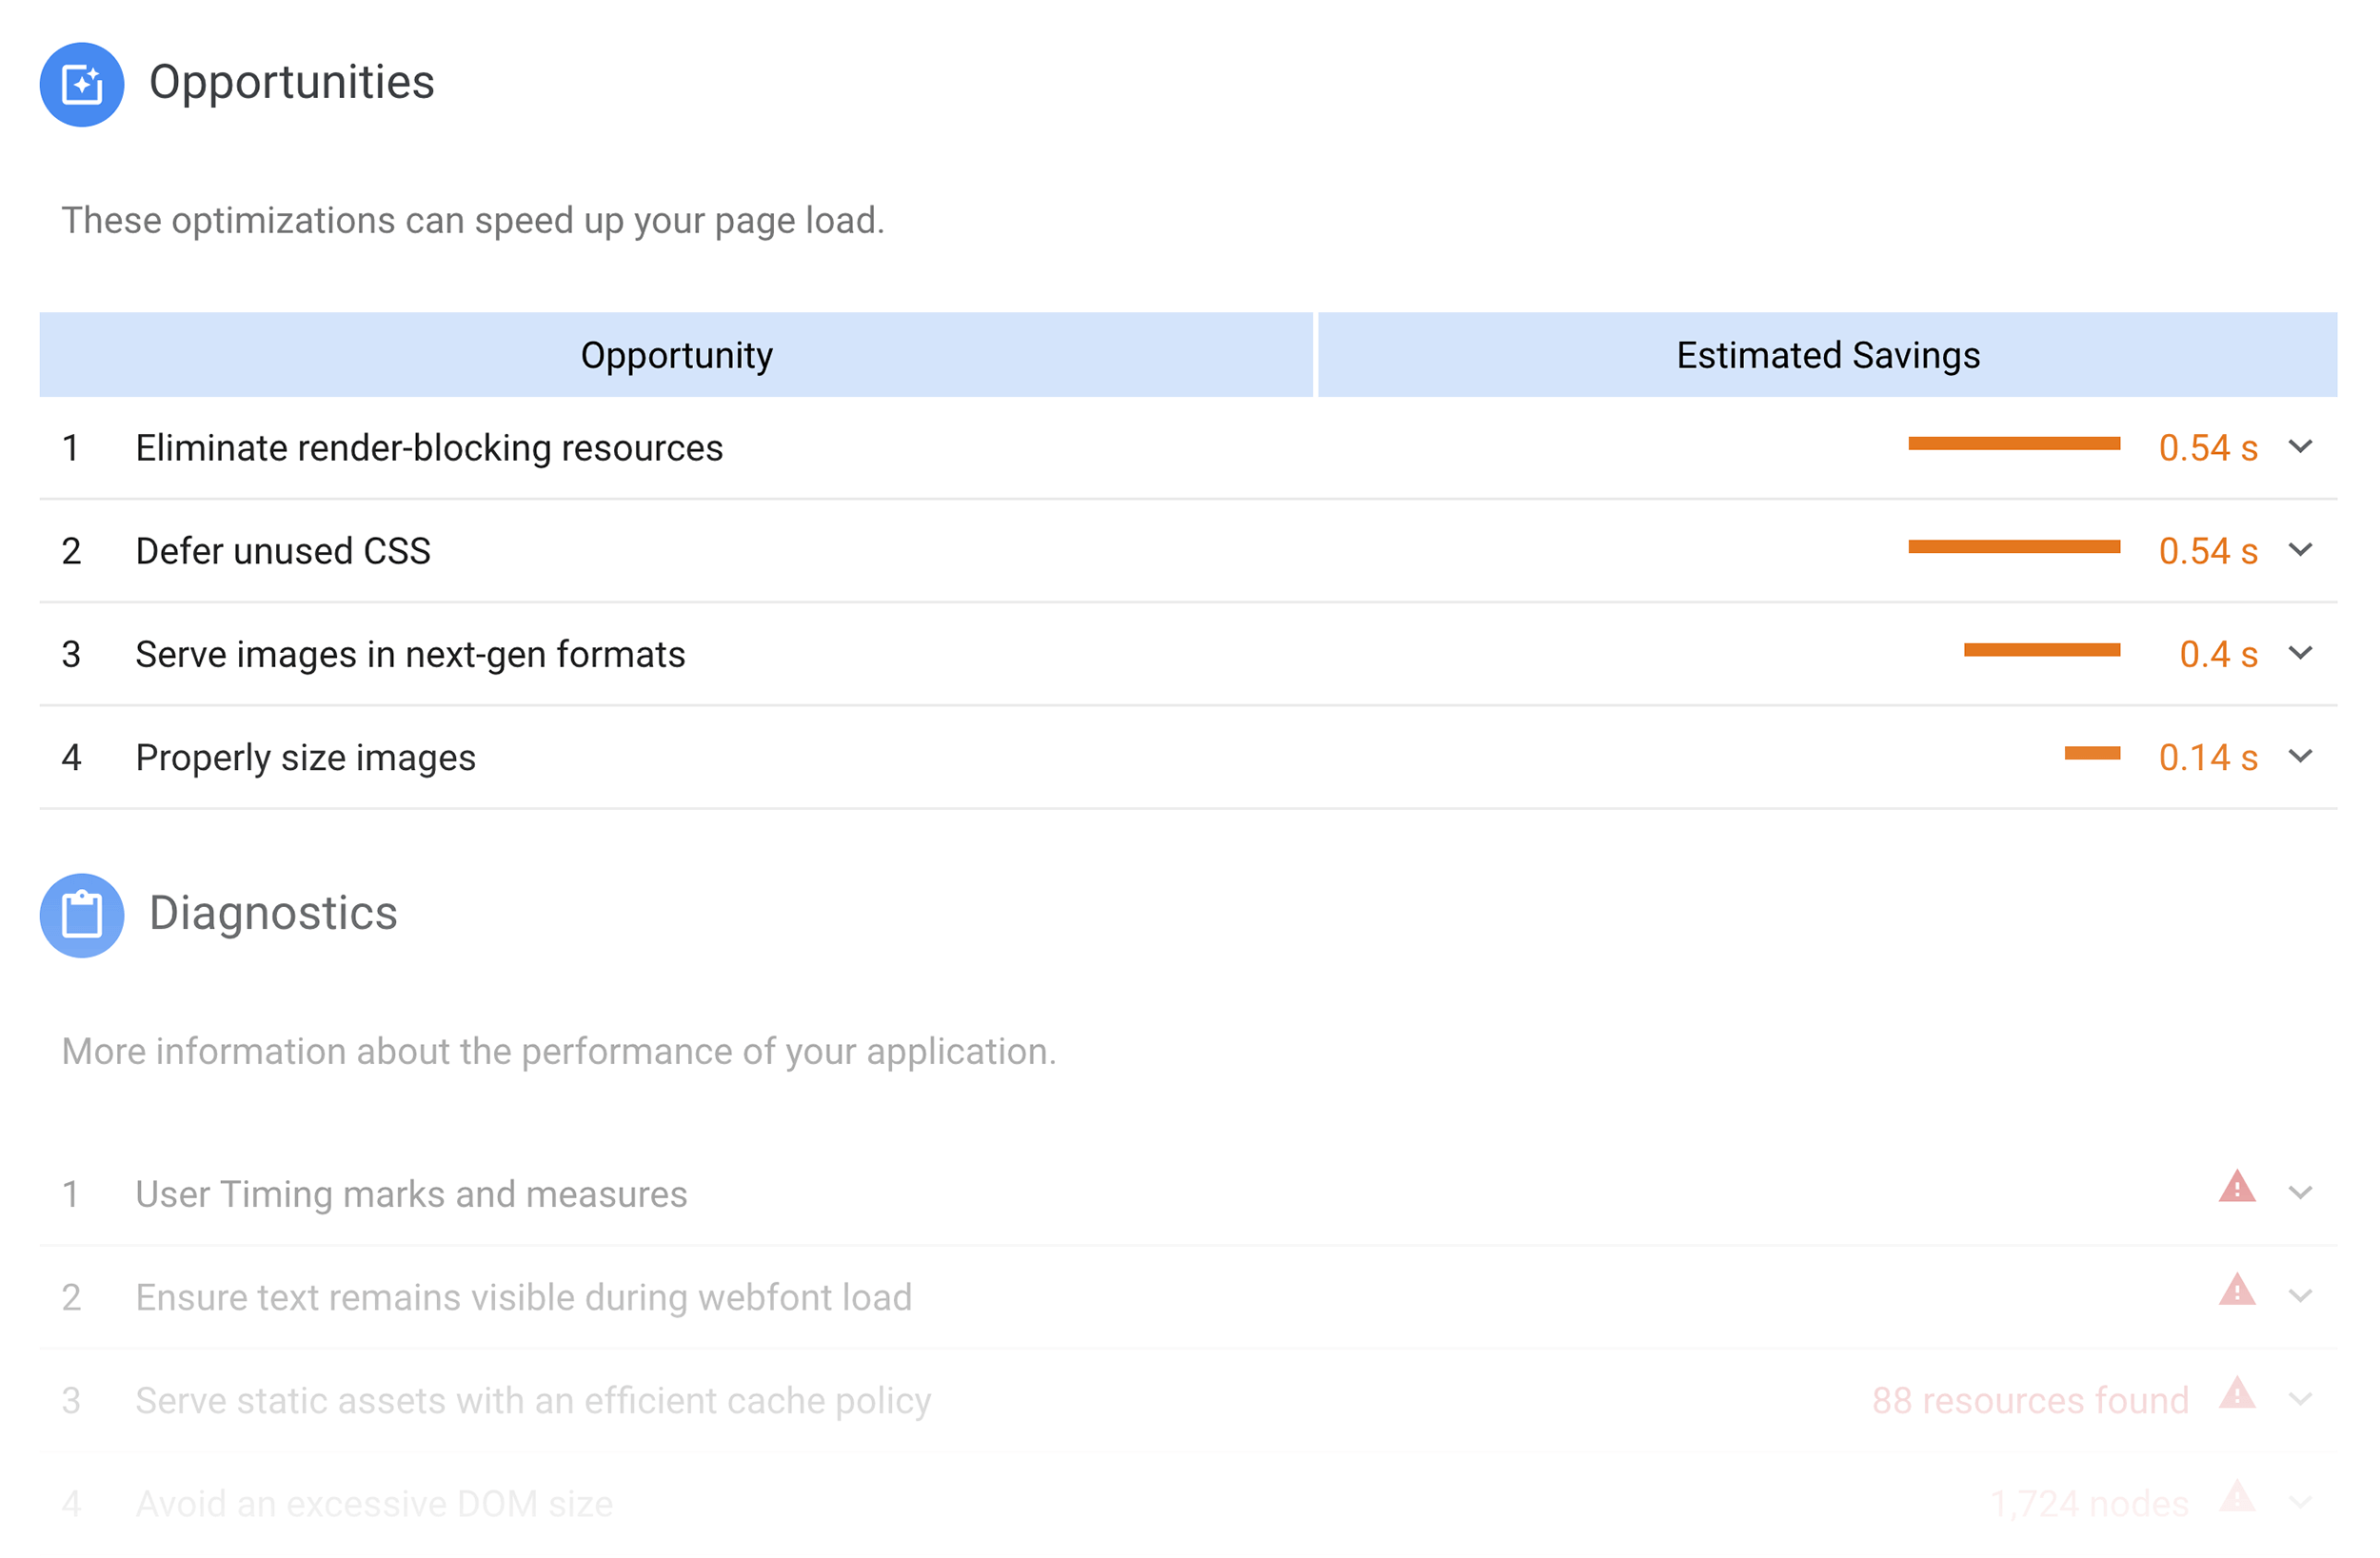Click warning icon for webfont load row
Viewport: 2380px width, 1558px height.
click(2237, 1290)
